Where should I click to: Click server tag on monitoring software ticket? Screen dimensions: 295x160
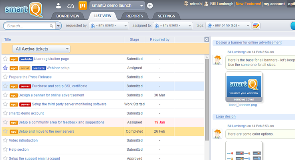click(25, 105)
